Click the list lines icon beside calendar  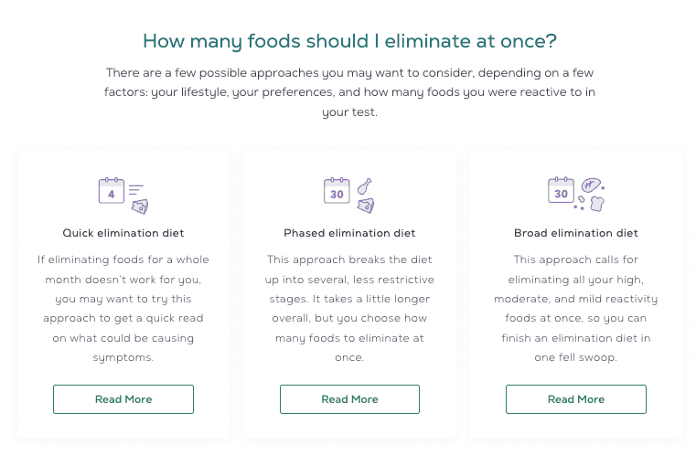pos(136,190)
